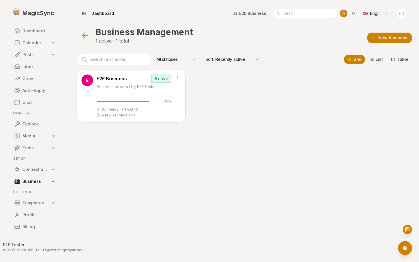Expand the Tools submenu
This screenshot has height=262, width=419.
coord(53,148)
